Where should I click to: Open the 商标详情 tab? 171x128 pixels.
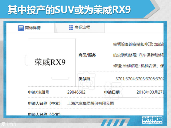(x=30, y=28)
